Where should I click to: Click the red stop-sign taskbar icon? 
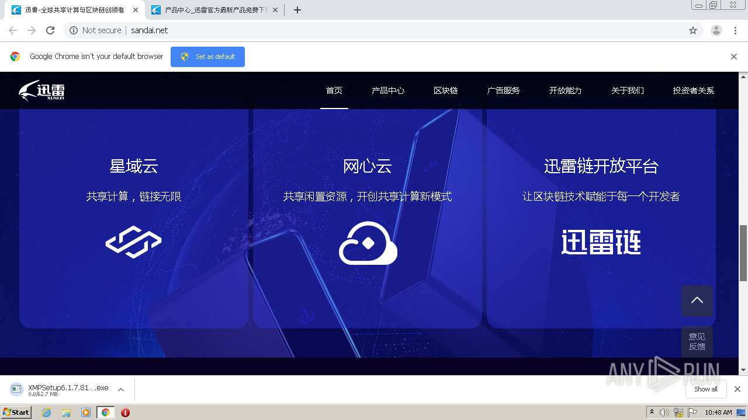point(125,412)
